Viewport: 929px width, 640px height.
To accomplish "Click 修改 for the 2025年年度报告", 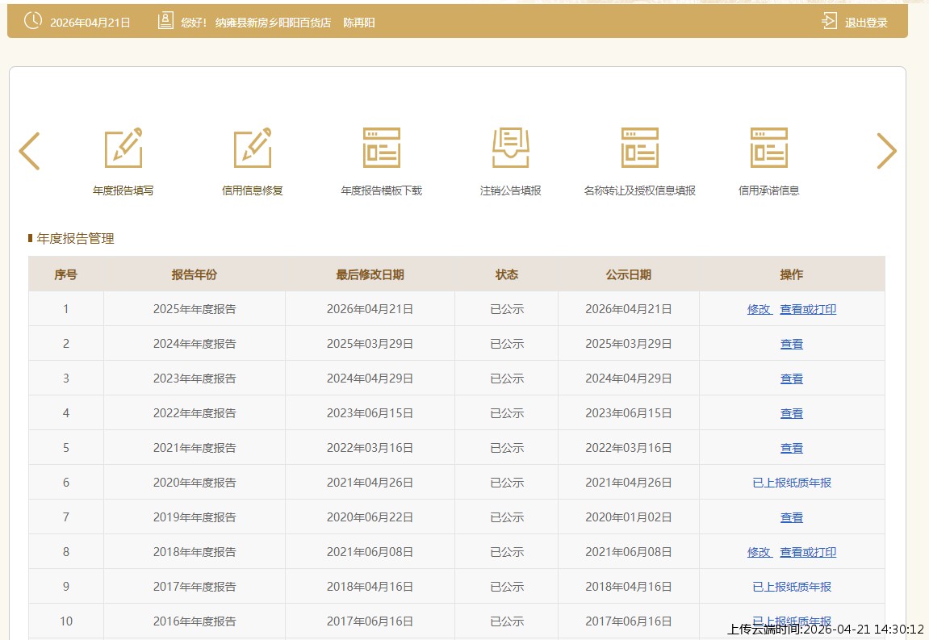I will 759,309.
